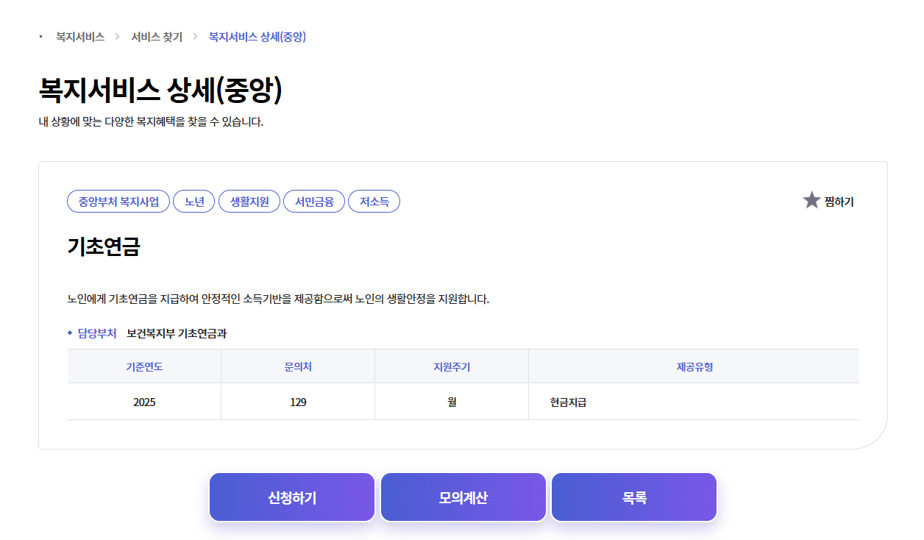This screenshot has height=540, width=924.
Task: Click the 제공유형 column header
Action: coord(694,366)
